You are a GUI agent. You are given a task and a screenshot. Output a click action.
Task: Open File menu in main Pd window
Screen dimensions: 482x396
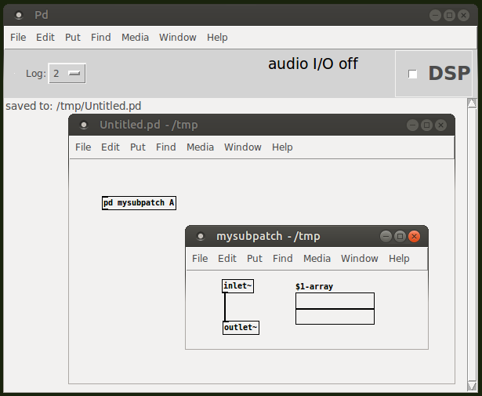[18, 37]
